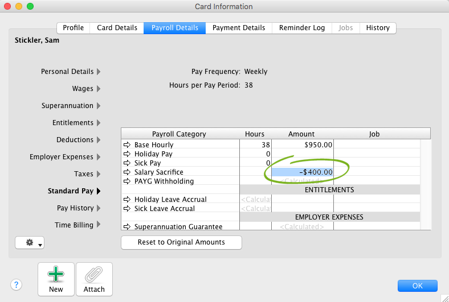The height and width of the screenshot is (302, 449).
Task: Go to the Reminder Log tab
Action: tap(302, 28)
